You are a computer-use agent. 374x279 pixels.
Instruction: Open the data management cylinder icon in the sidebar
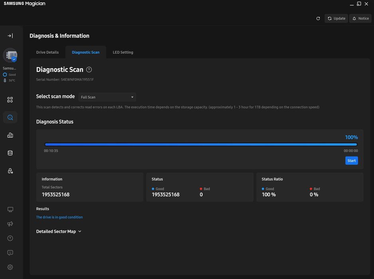pos(10,153)
